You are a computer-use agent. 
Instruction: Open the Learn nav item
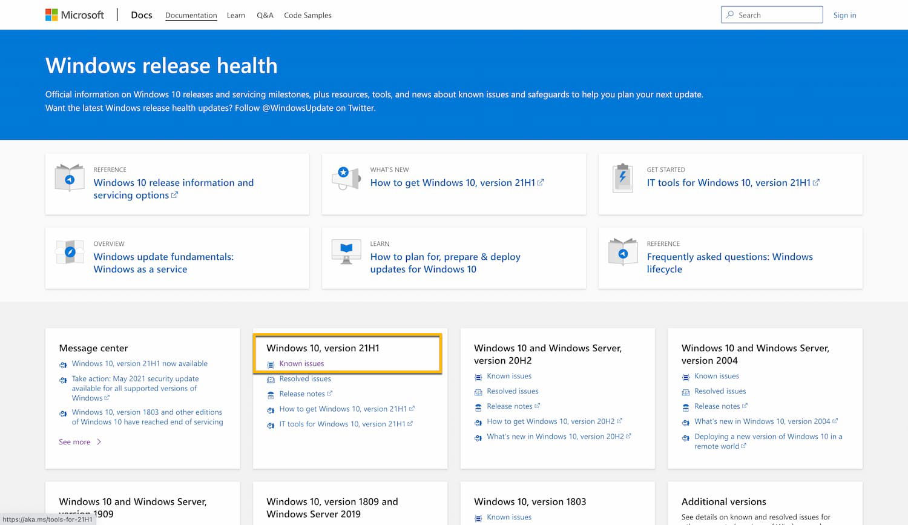(x=236, y=15)
